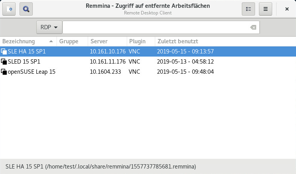296x174 pixels.
Task: Sort by the Gruppe column
Action: tap(69, 41)
